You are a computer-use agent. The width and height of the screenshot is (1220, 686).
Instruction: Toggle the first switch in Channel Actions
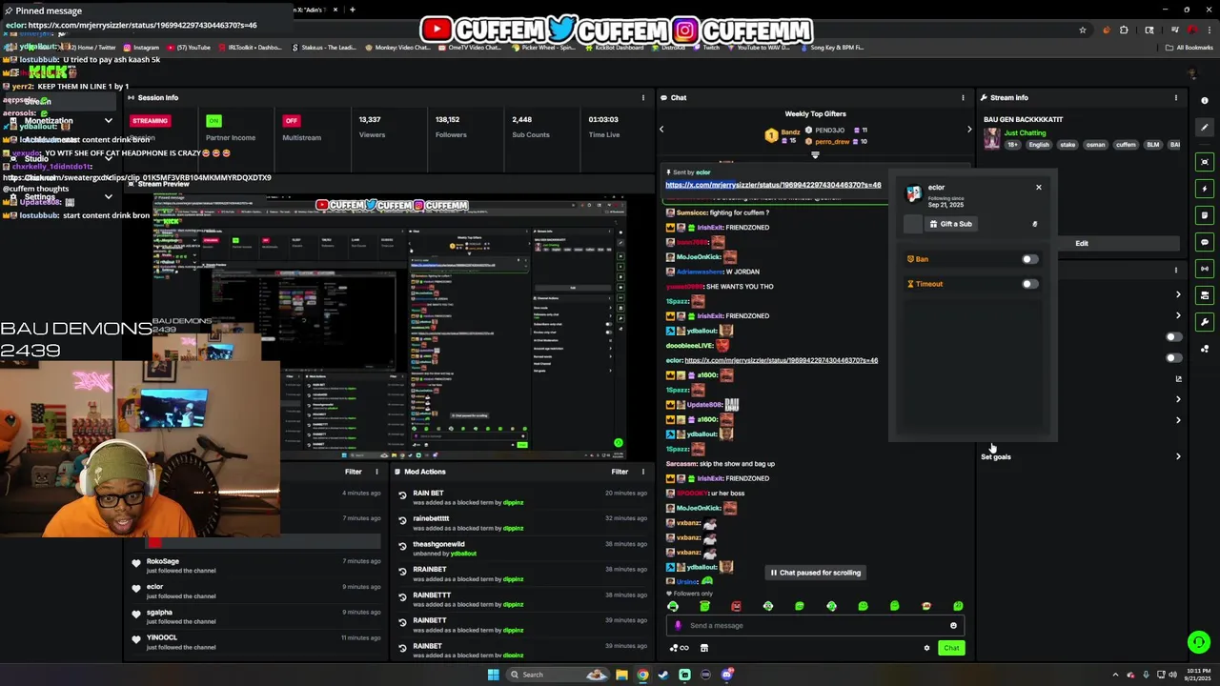[1174, 336]
